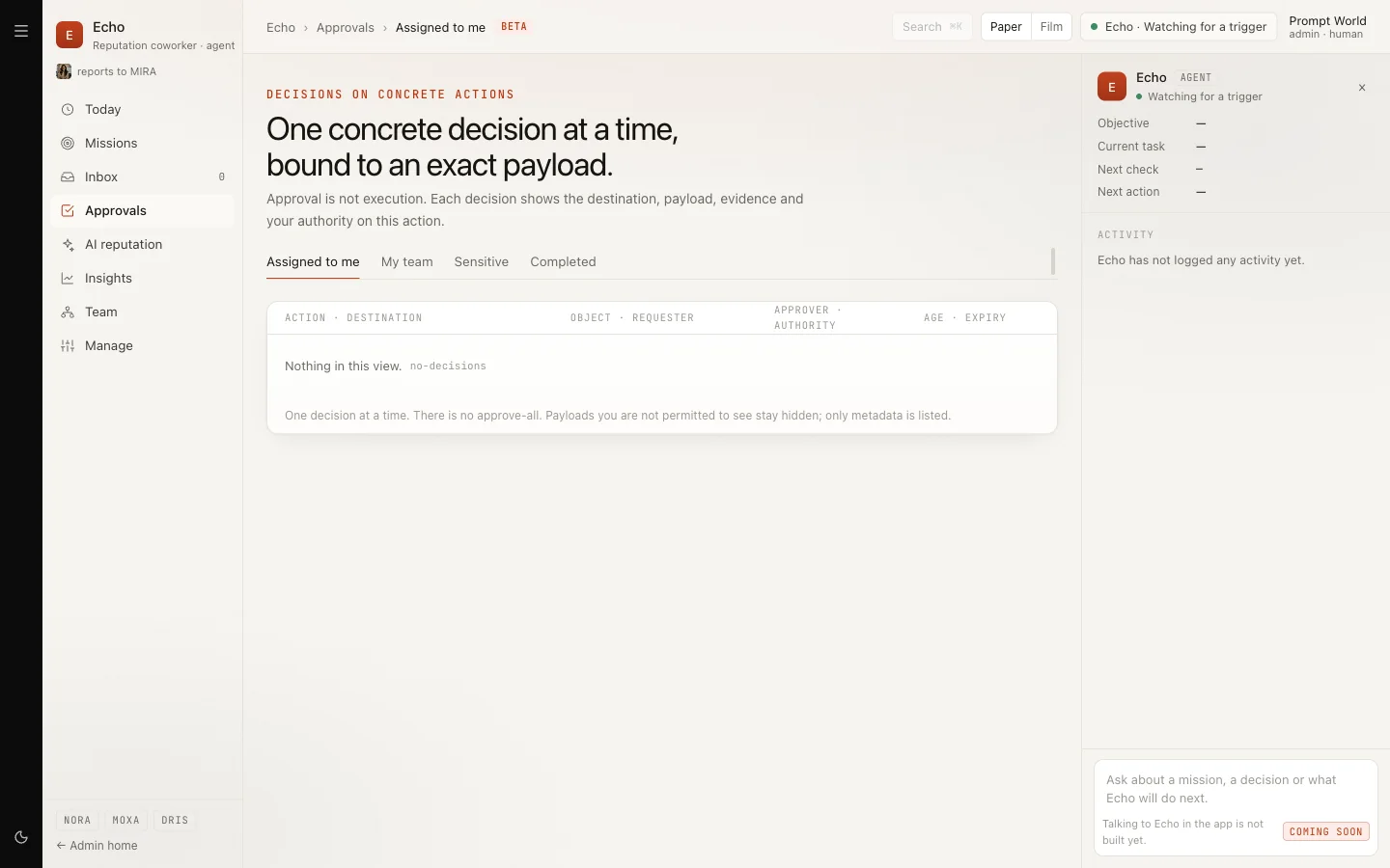The height and width of the screenshot is (868, 1390).
Task: Open Manage via sliders icon
Action: point(68,346)
